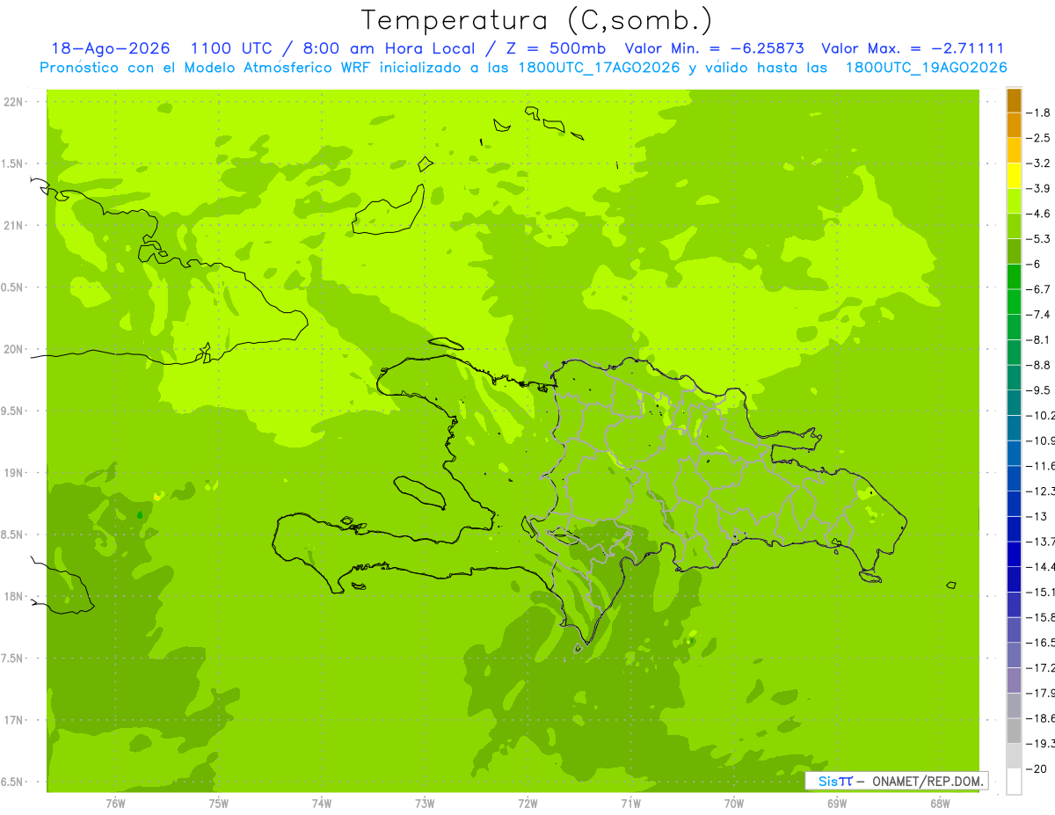Viewport: 1055px width, 815px height.
Task: Click the "1800UTC_19AGO2026" validity end time
Action: point(926,68)
